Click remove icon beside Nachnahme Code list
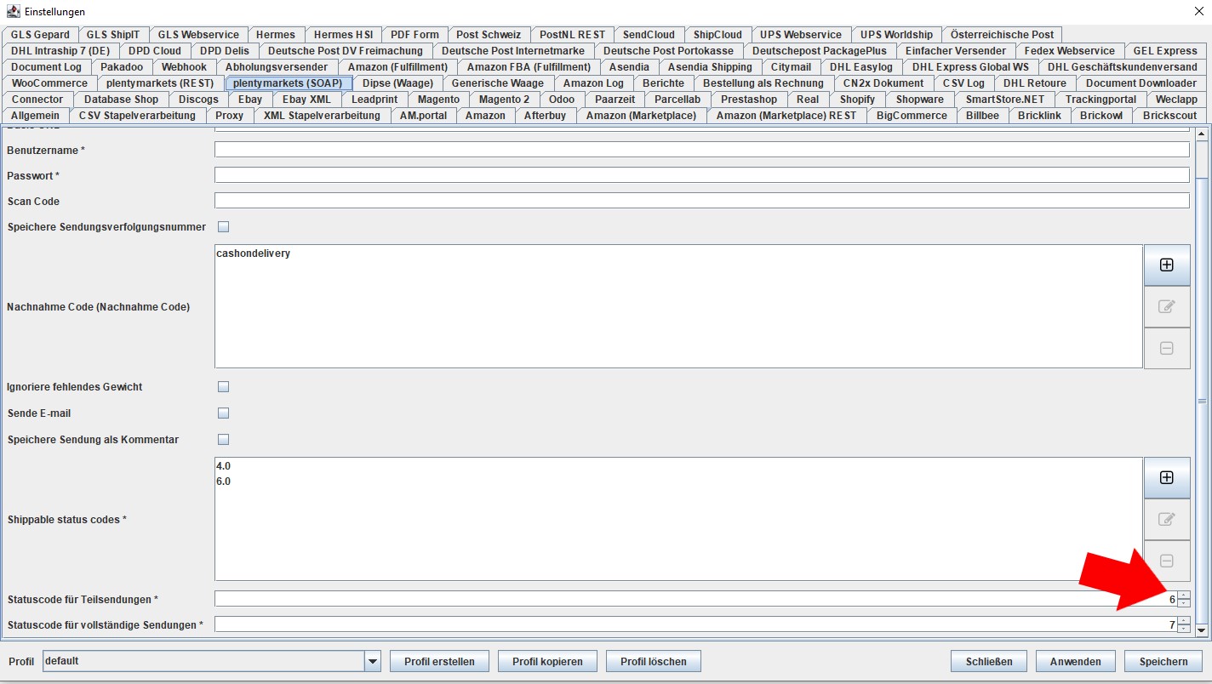The image size is (1212, 684). click(x=1167, y=348)
